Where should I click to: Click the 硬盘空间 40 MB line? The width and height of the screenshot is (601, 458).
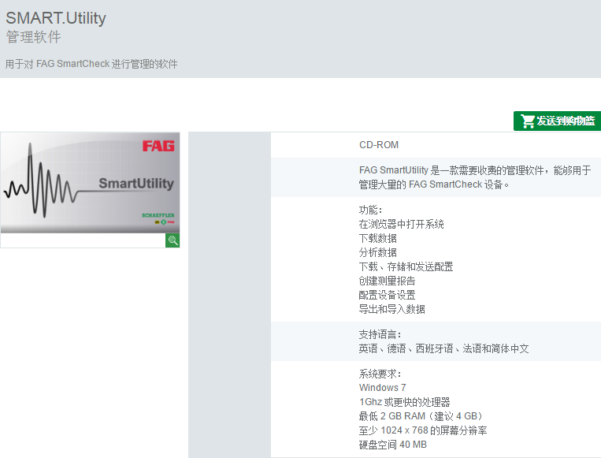pos(393,445)
